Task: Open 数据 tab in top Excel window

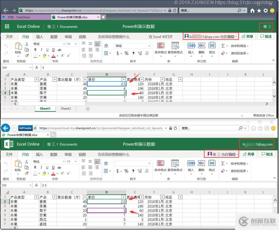Action: point(54,37)
